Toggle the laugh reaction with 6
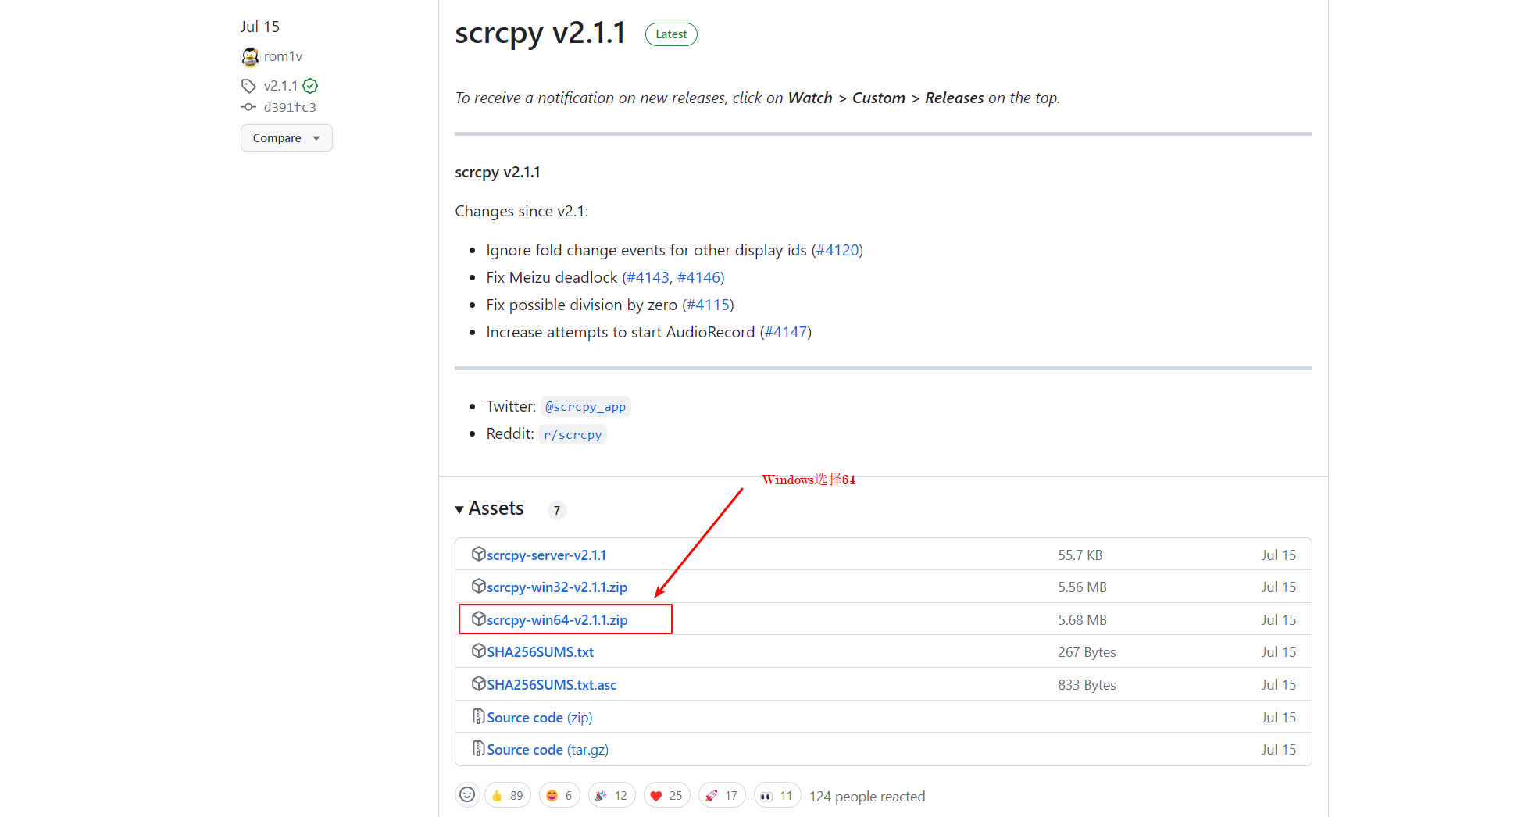This screenshot has width=1514, height=817. (560, 795)
